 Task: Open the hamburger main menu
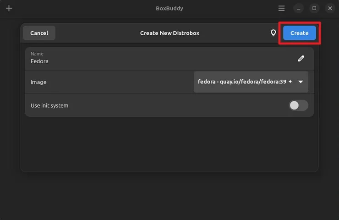pos(282,8)
